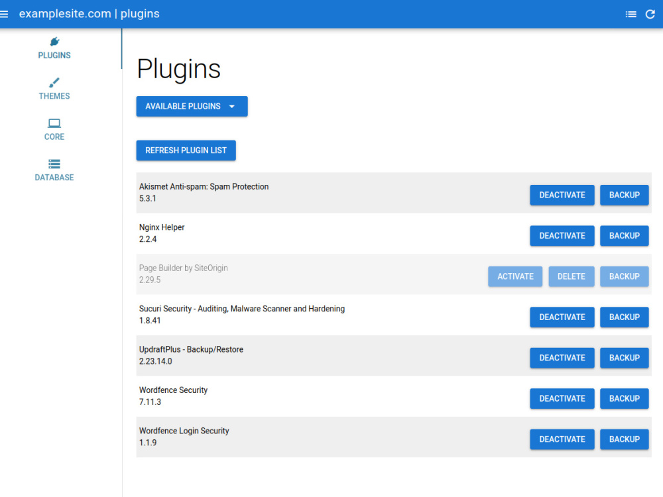The image size is (663, 497).
Task: Backup Page Builder by SiteOrigin plugin
Action: point(624,276)
